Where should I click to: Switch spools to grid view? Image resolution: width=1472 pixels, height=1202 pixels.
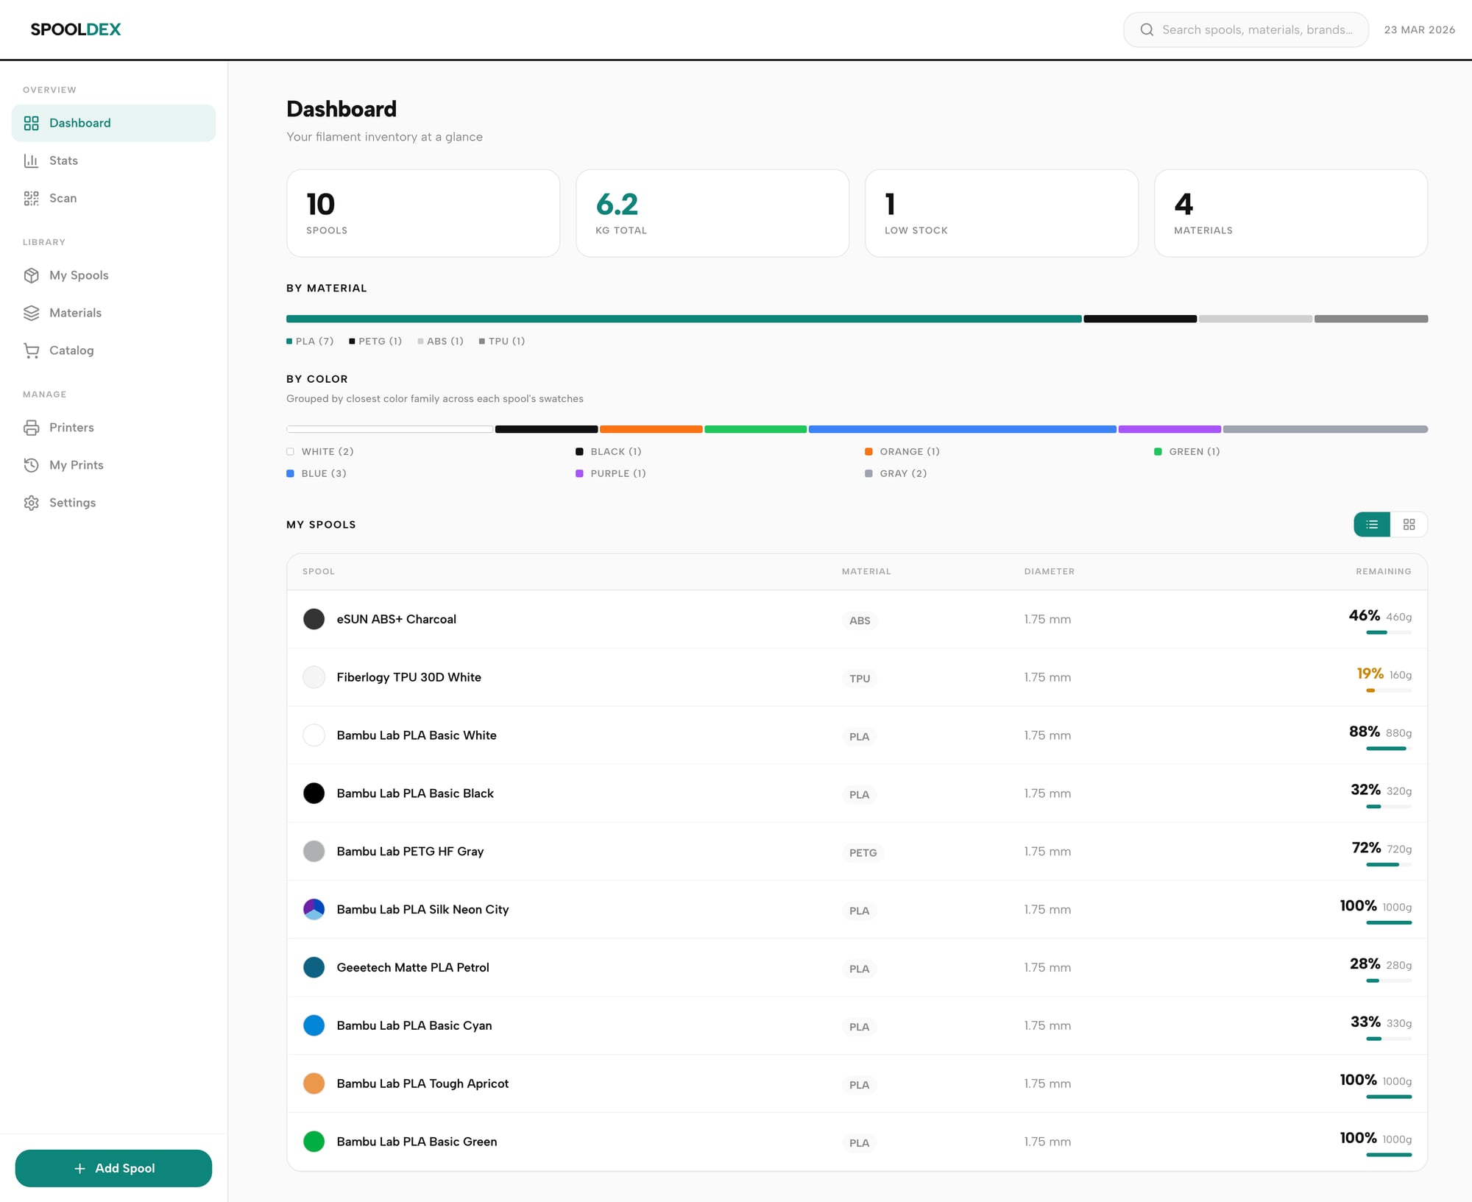(1409, 524)
